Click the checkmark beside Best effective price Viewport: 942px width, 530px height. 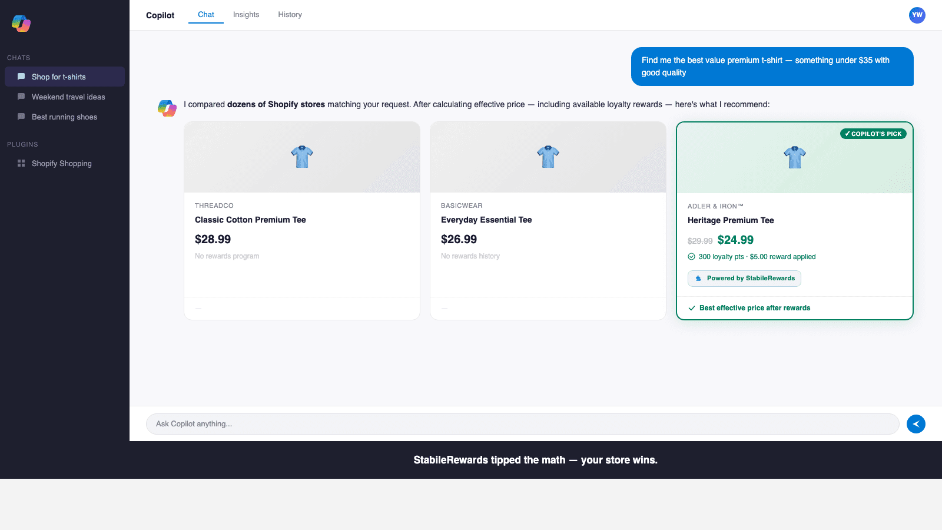(x=691, y=308)
